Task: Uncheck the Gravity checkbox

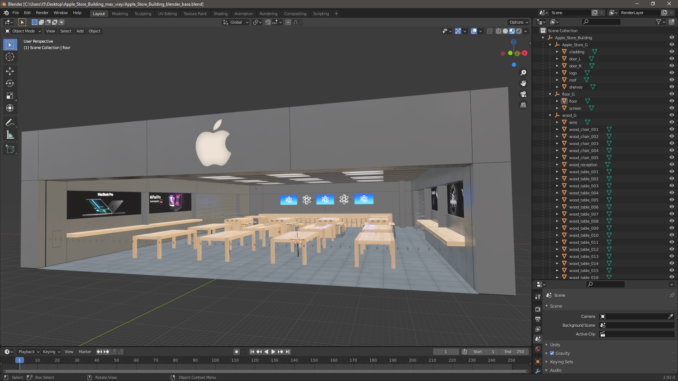Action: click(x=552, y=353)
